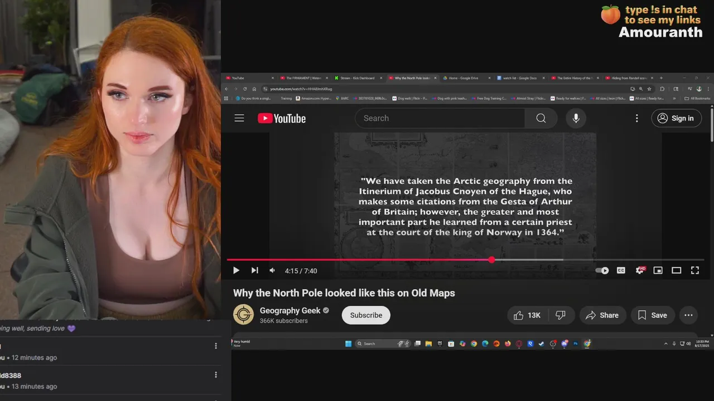Switch to Stream - Kick Dashboard tab
The height and width of the screenshot is (401, 714).
[x=358, y=78]
